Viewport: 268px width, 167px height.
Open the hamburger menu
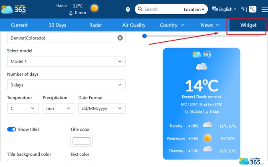tap(265, 9)
